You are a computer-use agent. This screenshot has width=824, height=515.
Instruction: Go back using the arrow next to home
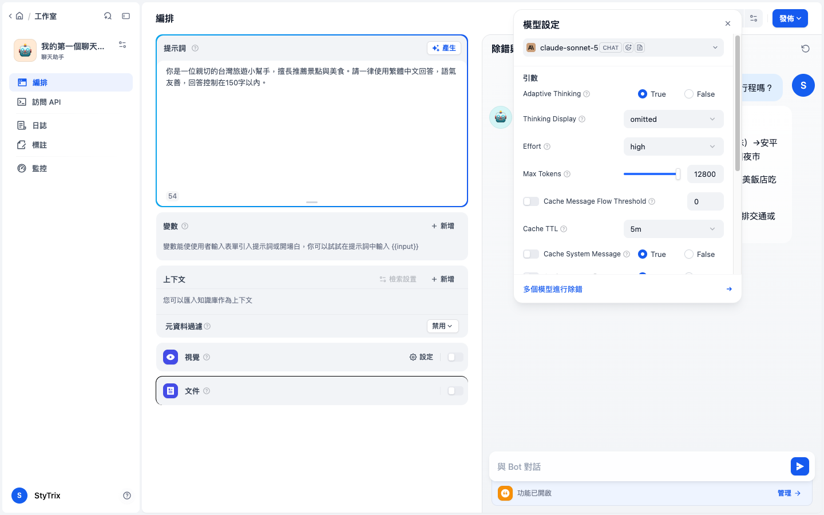click(10, 16)
